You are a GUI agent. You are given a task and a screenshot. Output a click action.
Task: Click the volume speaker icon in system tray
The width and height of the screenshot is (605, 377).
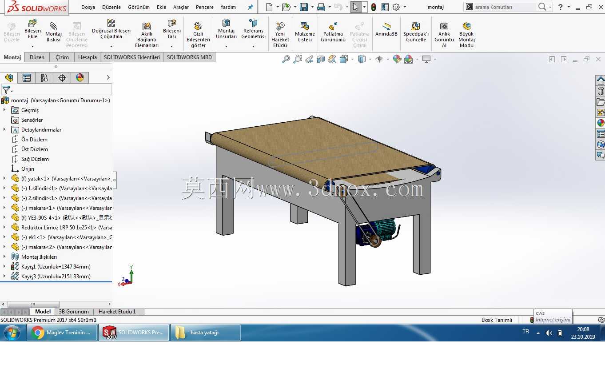pos(549,333)
